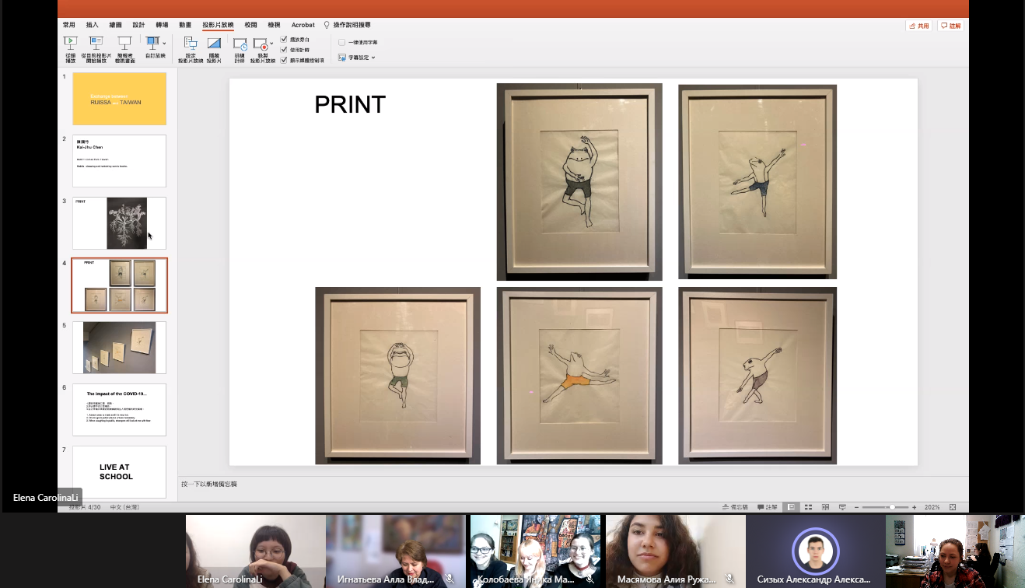Expand the Record Slide Show dropdown arrow
The height and width of the screenshot is (588, 1025).
point(271,44)
